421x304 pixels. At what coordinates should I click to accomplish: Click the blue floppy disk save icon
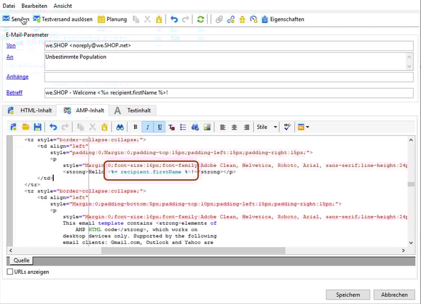tap(38, 127)
